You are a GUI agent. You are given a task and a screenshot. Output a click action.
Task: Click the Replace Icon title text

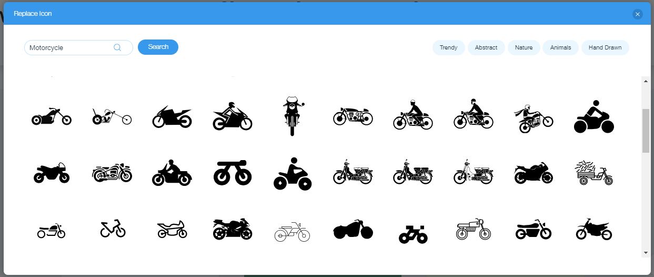(x=33, y=14)
